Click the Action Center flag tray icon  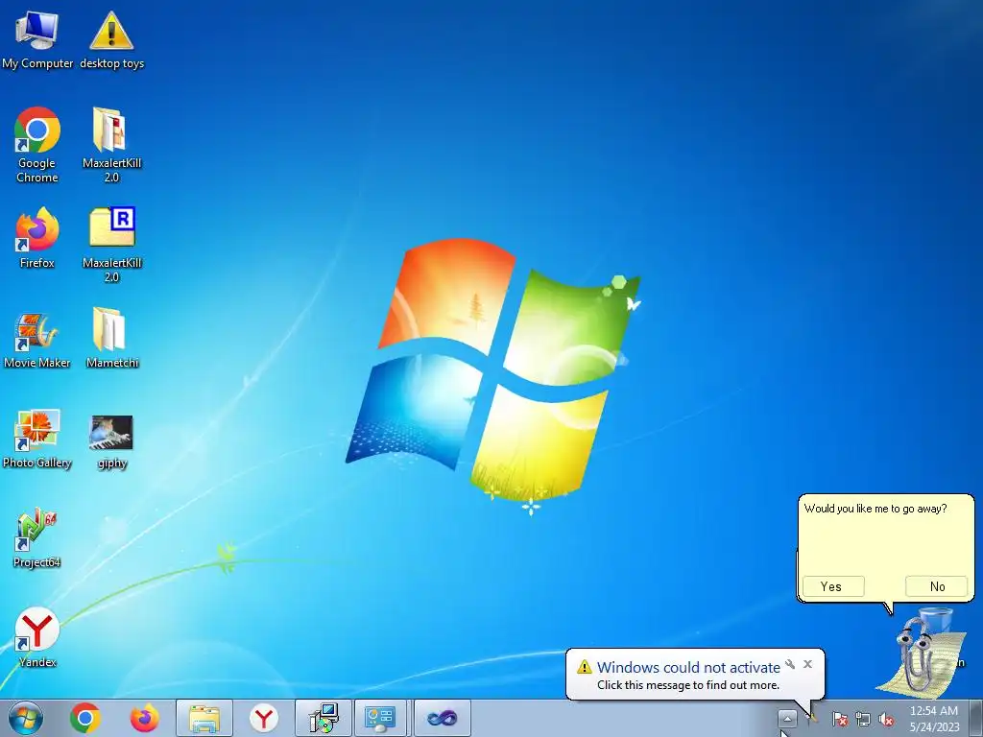coord(839,719)
